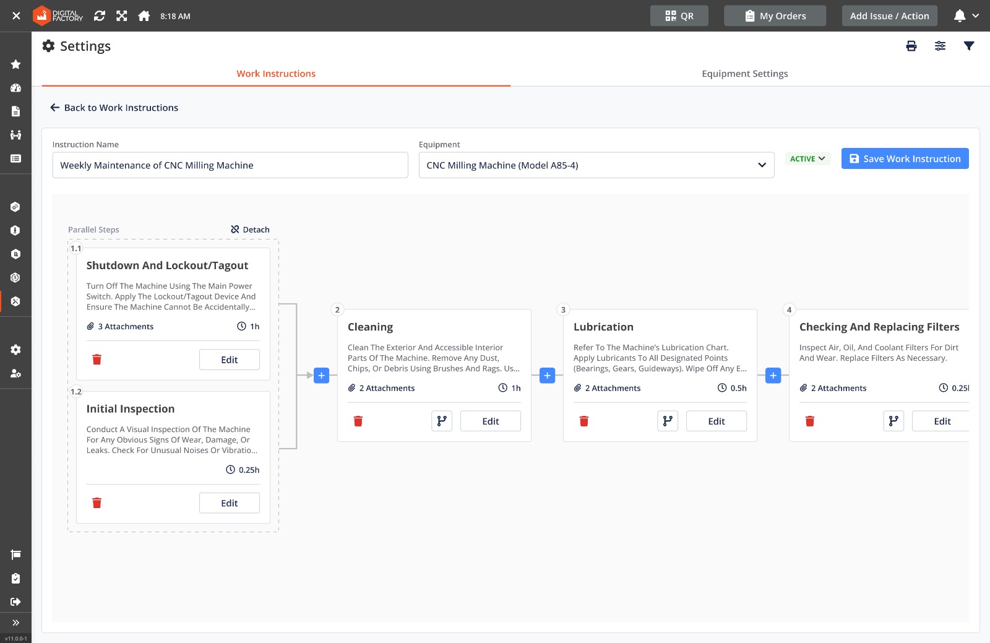The image size is (990, 643).
Task: Detach the parallel steps group
Action: [250, 230]
